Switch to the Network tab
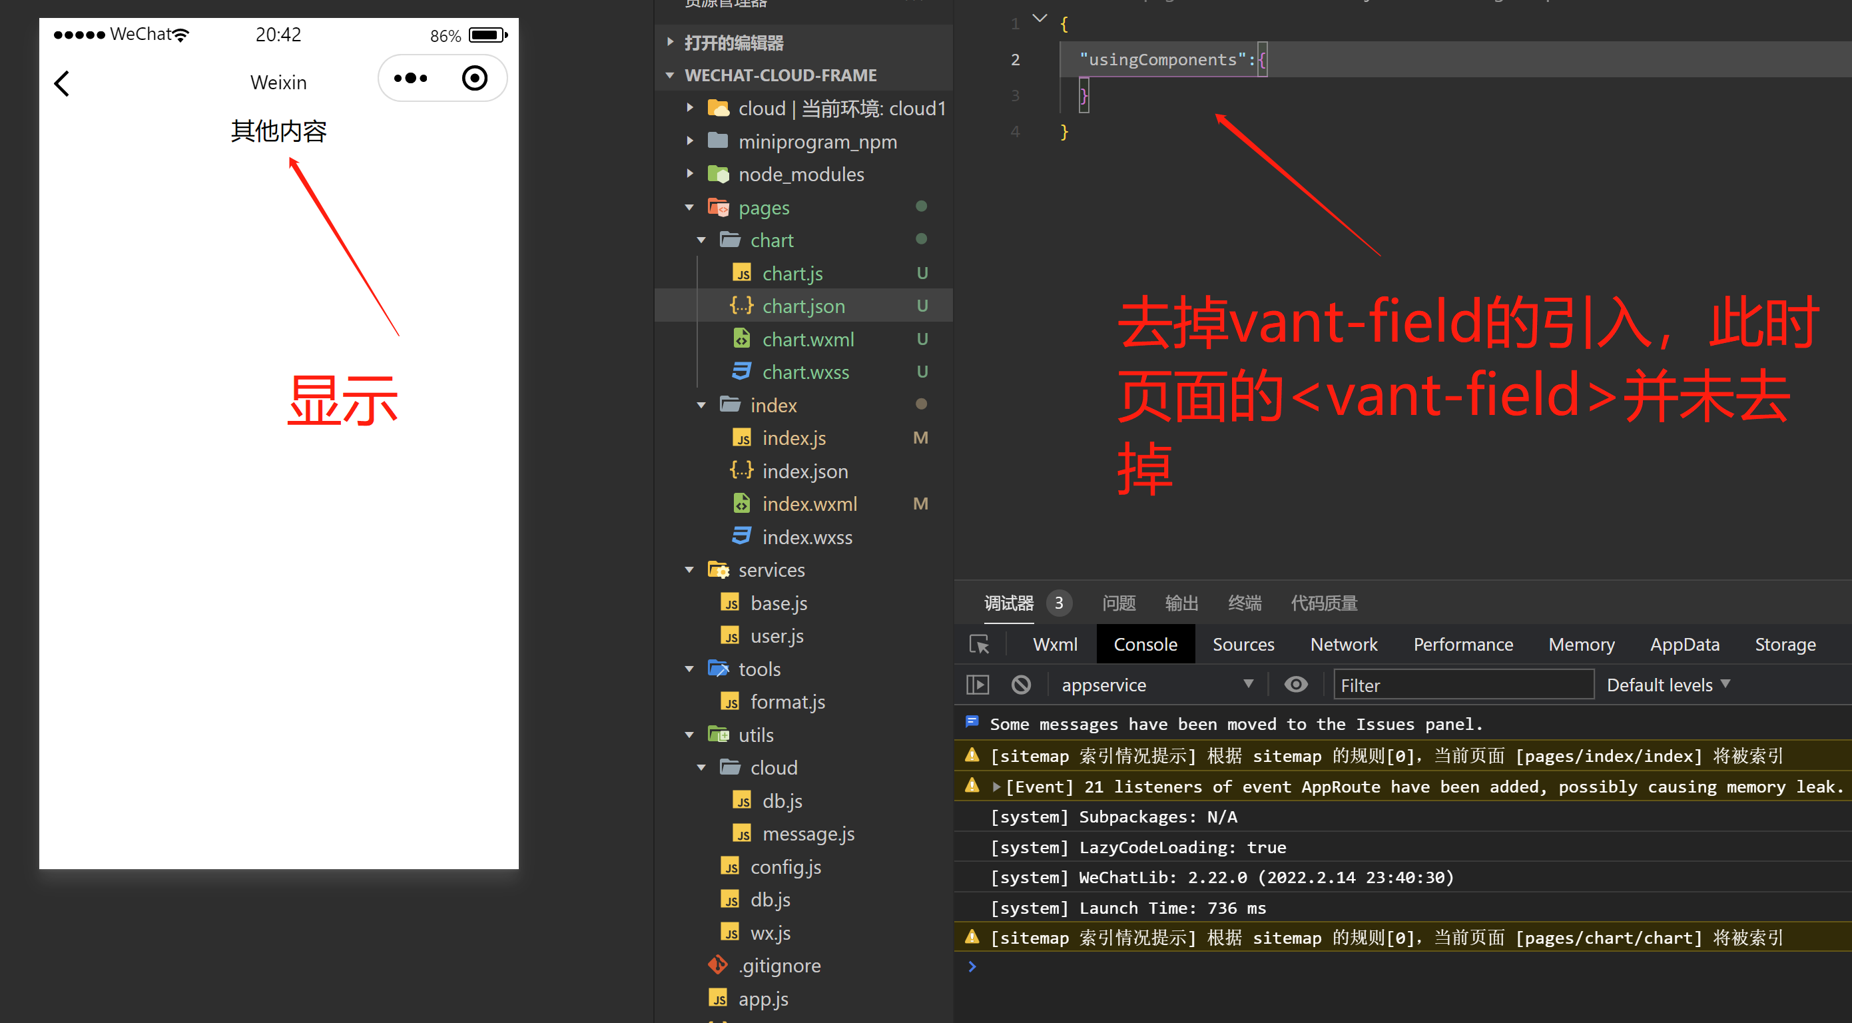Viewport: 1852px width, 1023px height. [x=1343, y=644]
